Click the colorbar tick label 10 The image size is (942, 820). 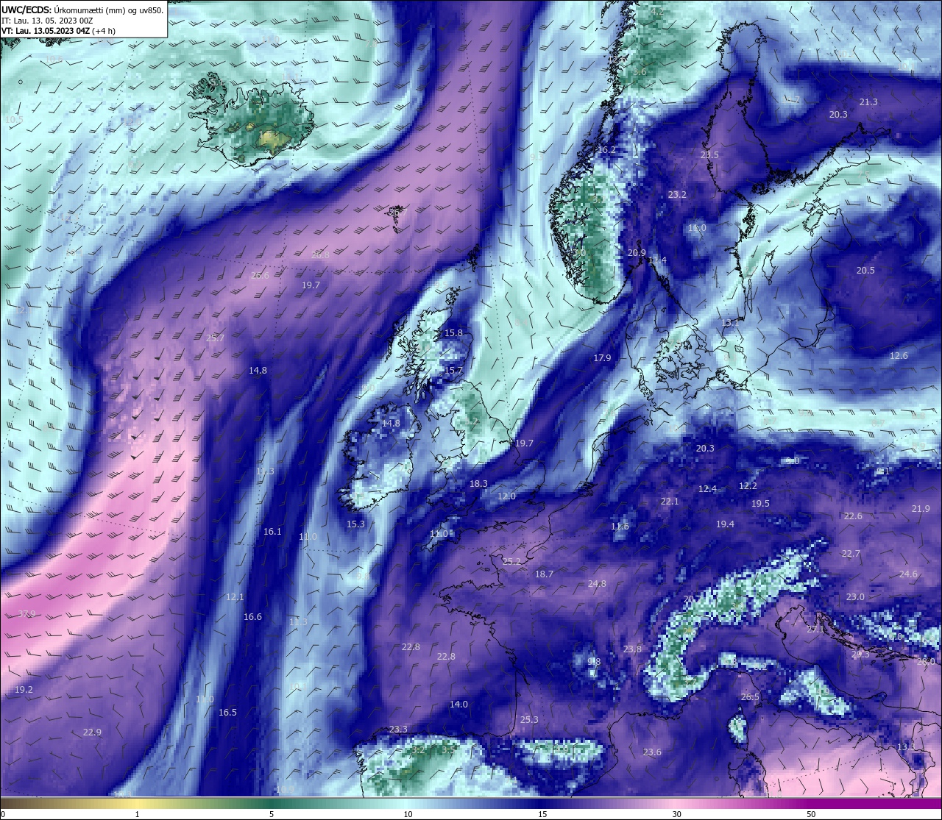[x=407, y=814]
